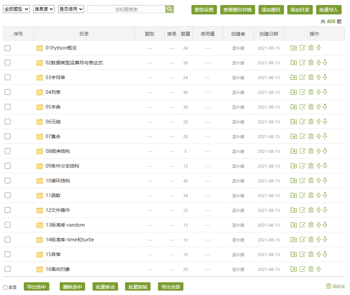Image resolution: width=350 pixels, height=295 pixels.
Task: Open the 10循环结构 directory
Action: [x=58, y=181]
